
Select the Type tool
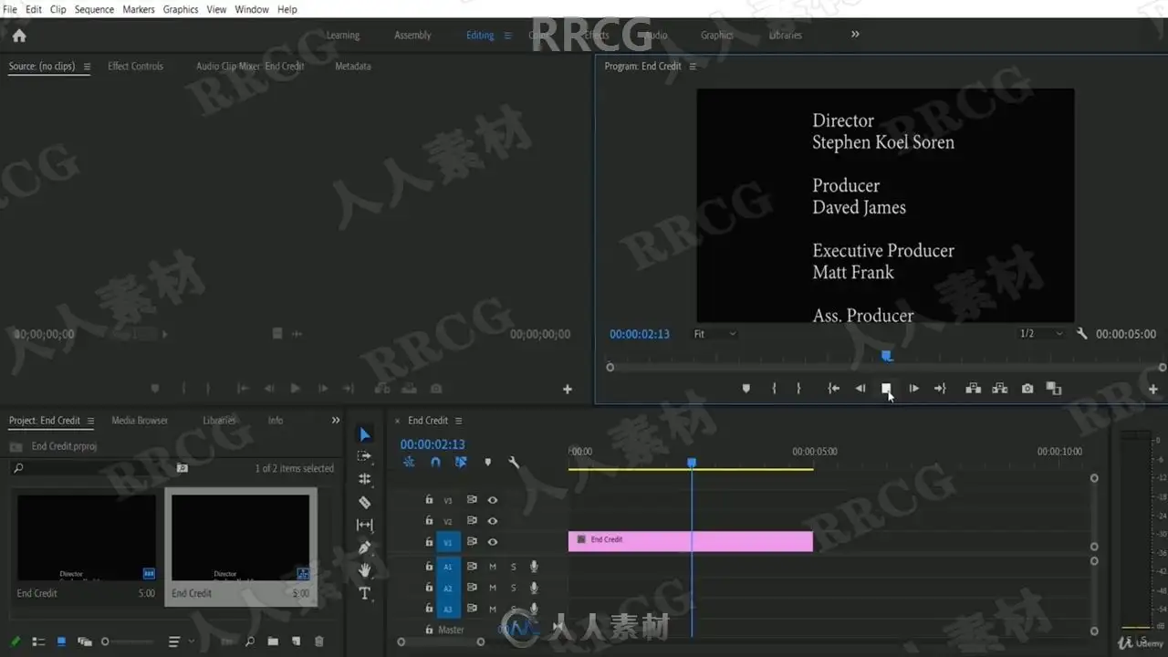tap(365, 593)
